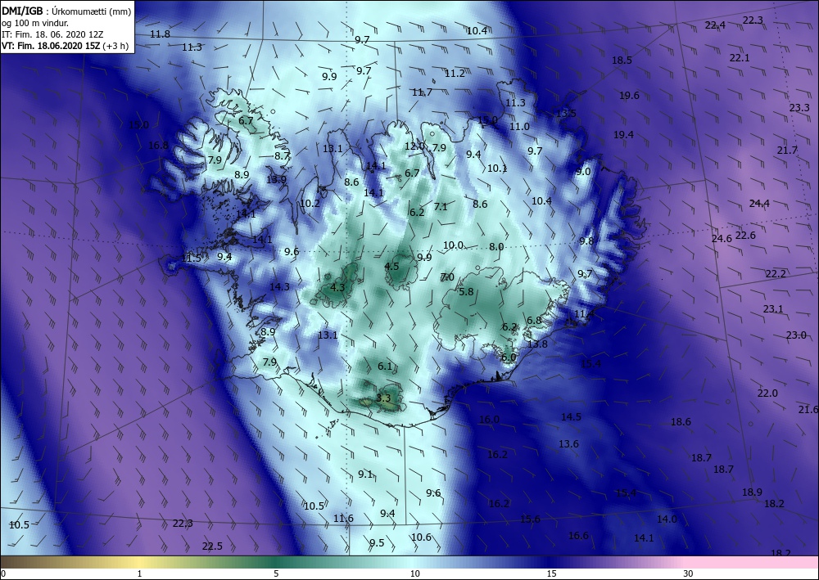Click the value 13.9 on the map

[x=276, y=180]
